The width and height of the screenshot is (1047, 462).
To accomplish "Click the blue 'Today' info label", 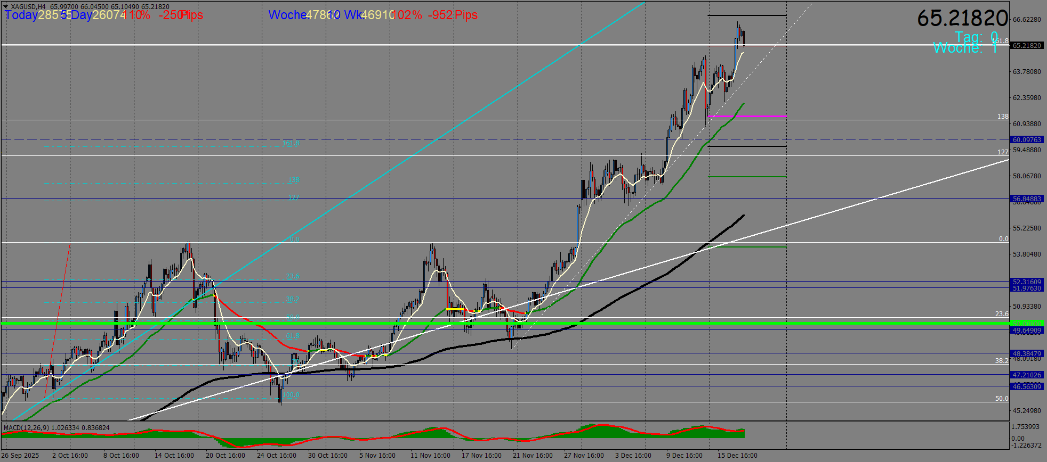I will tap(21, 15).
